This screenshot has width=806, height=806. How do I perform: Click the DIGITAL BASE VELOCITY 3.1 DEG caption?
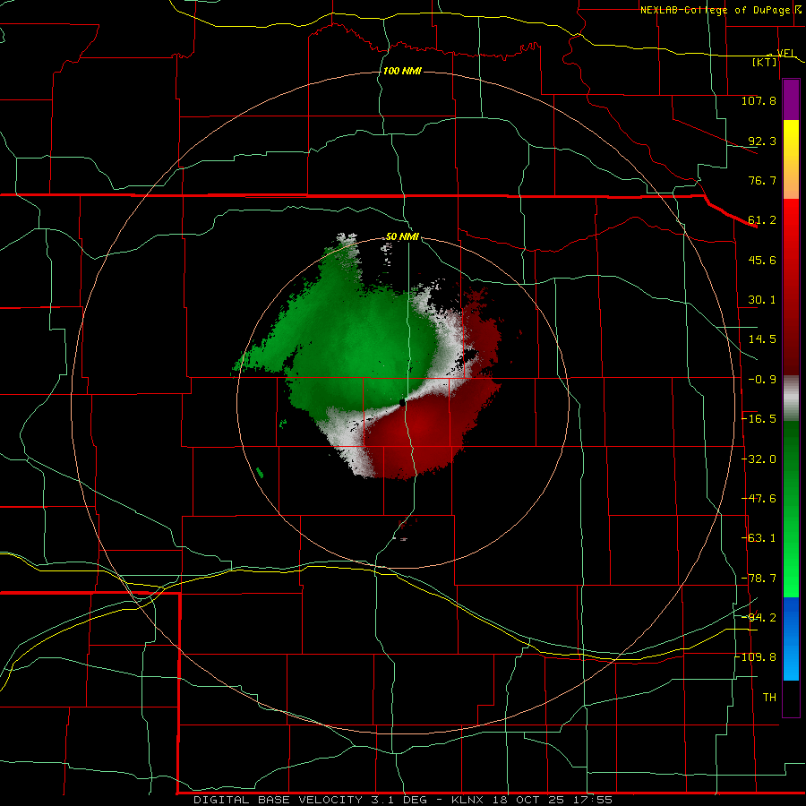(310, 800)
